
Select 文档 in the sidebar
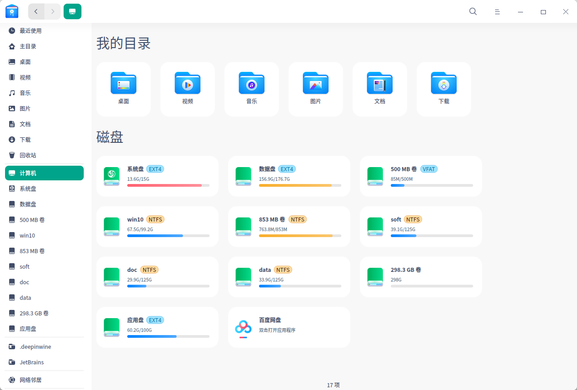[x=44, y=124]
